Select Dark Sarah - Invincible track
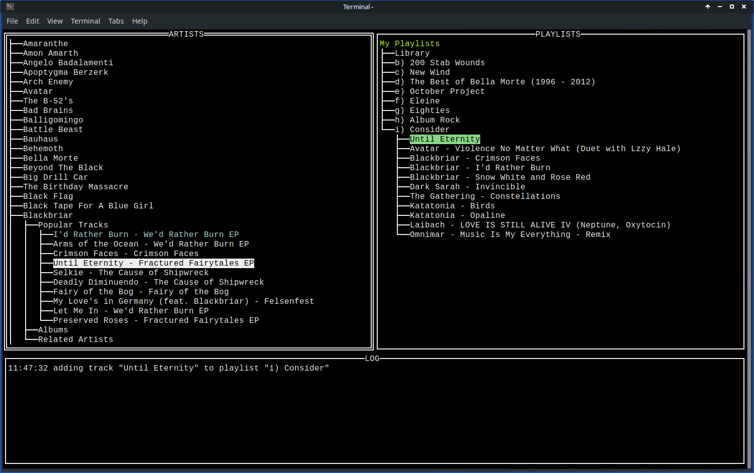This screenshot has height=473, width=754. pyautogui.click(x=467, y=187)
